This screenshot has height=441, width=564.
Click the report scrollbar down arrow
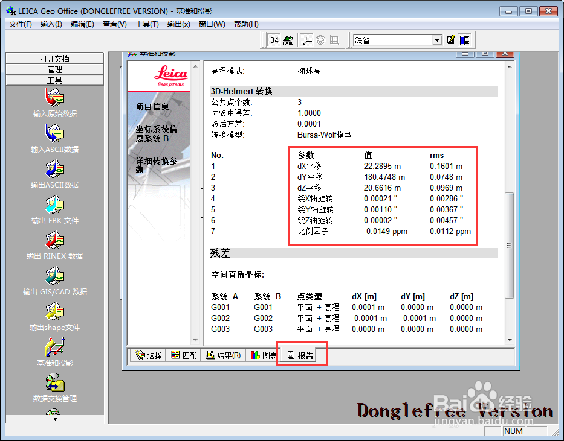coord(510,340)
